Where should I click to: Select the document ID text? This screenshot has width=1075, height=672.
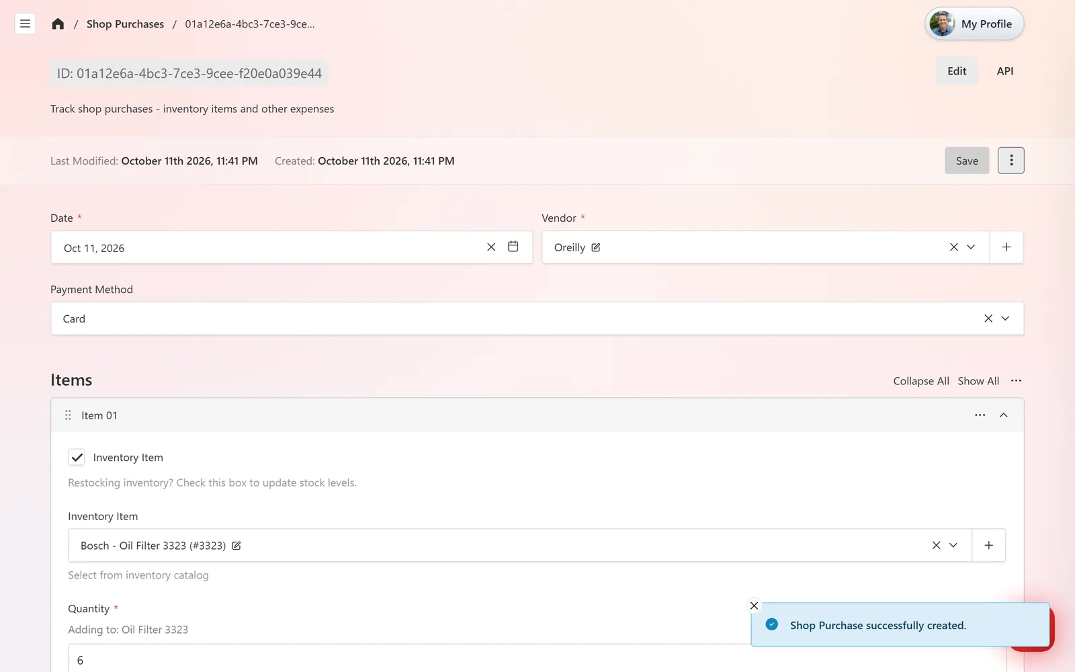coord(189,73)
